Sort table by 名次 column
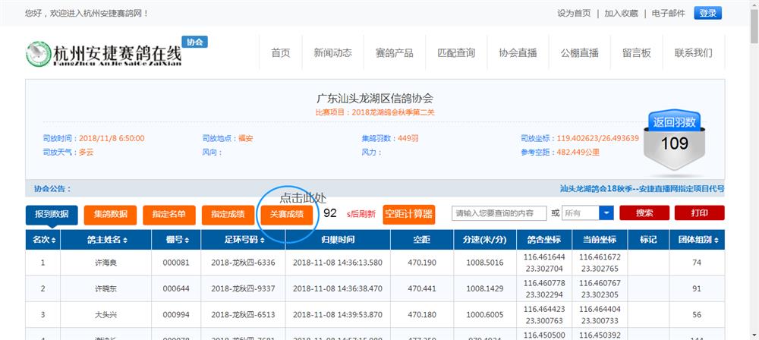The image size is (759, 340). (x=43, y=240)
